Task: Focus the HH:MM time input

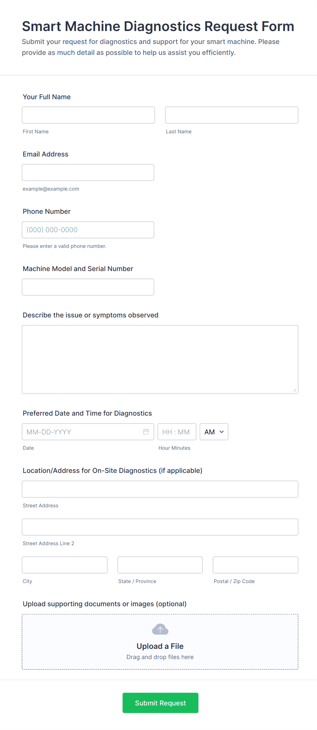Action: 177,432
